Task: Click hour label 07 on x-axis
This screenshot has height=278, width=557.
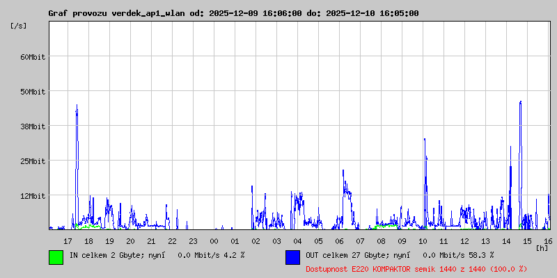Action: [x=360, y=241]
